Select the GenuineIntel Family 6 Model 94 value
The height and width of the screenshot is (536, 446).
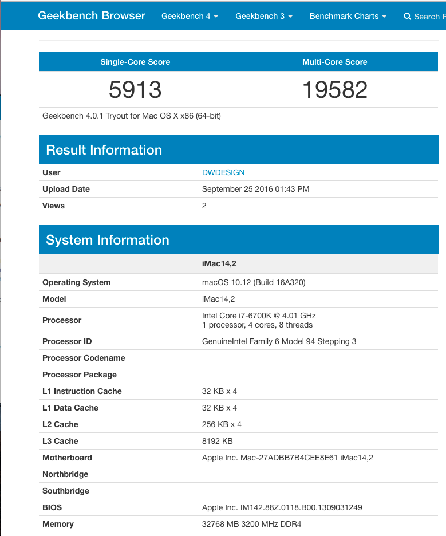pos(279,341)
